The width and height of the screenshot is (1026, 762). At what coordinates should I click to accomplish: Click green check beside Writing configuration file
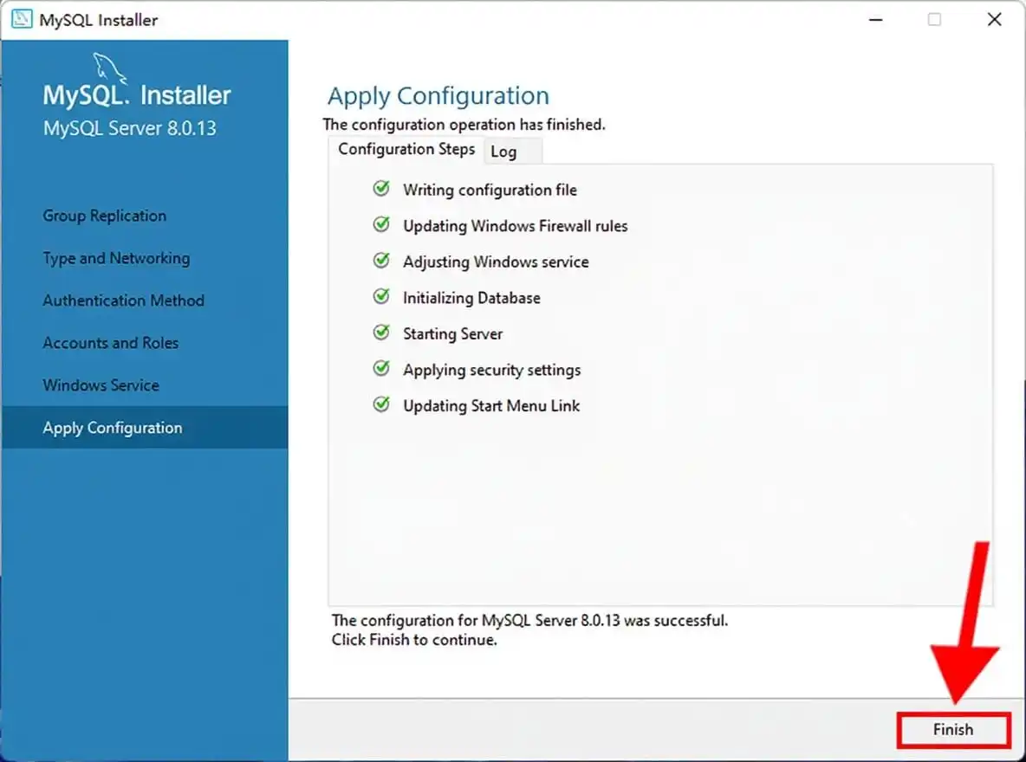(x=381, y=189)
